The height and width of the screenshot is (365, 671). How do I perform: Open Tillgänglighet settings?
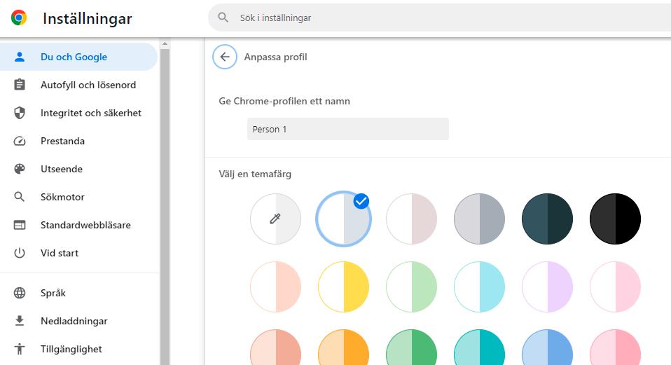[x=71, y=349]
